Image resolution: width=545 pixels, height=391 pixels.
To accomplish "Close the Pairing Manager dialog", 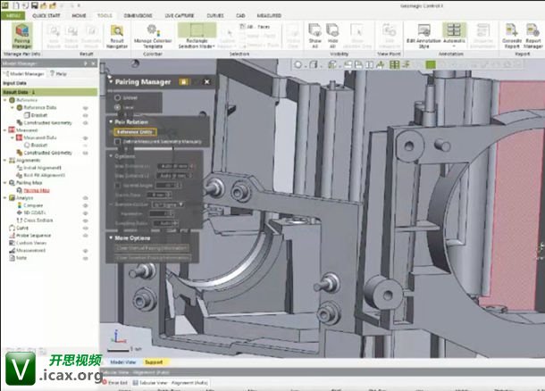I will [206, 80].
